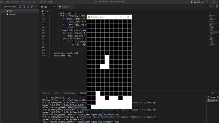Open the Run menu
219x123 pixels.
pos(35,2)
